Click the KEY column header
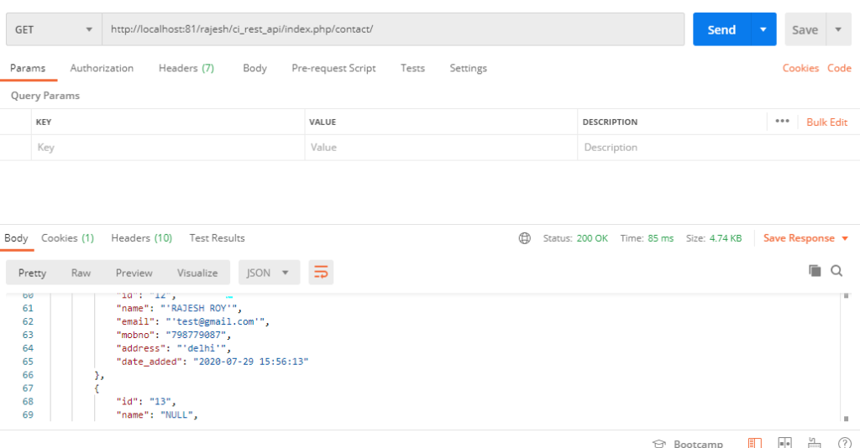 (44, 122)
